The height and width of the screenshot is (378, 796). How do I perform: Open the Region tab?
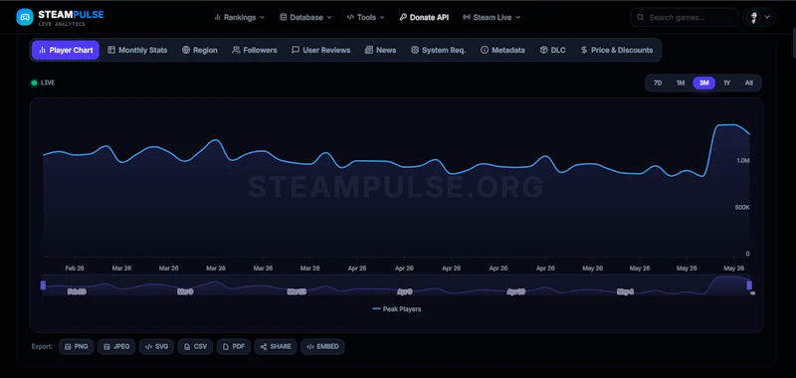(200, 50)
